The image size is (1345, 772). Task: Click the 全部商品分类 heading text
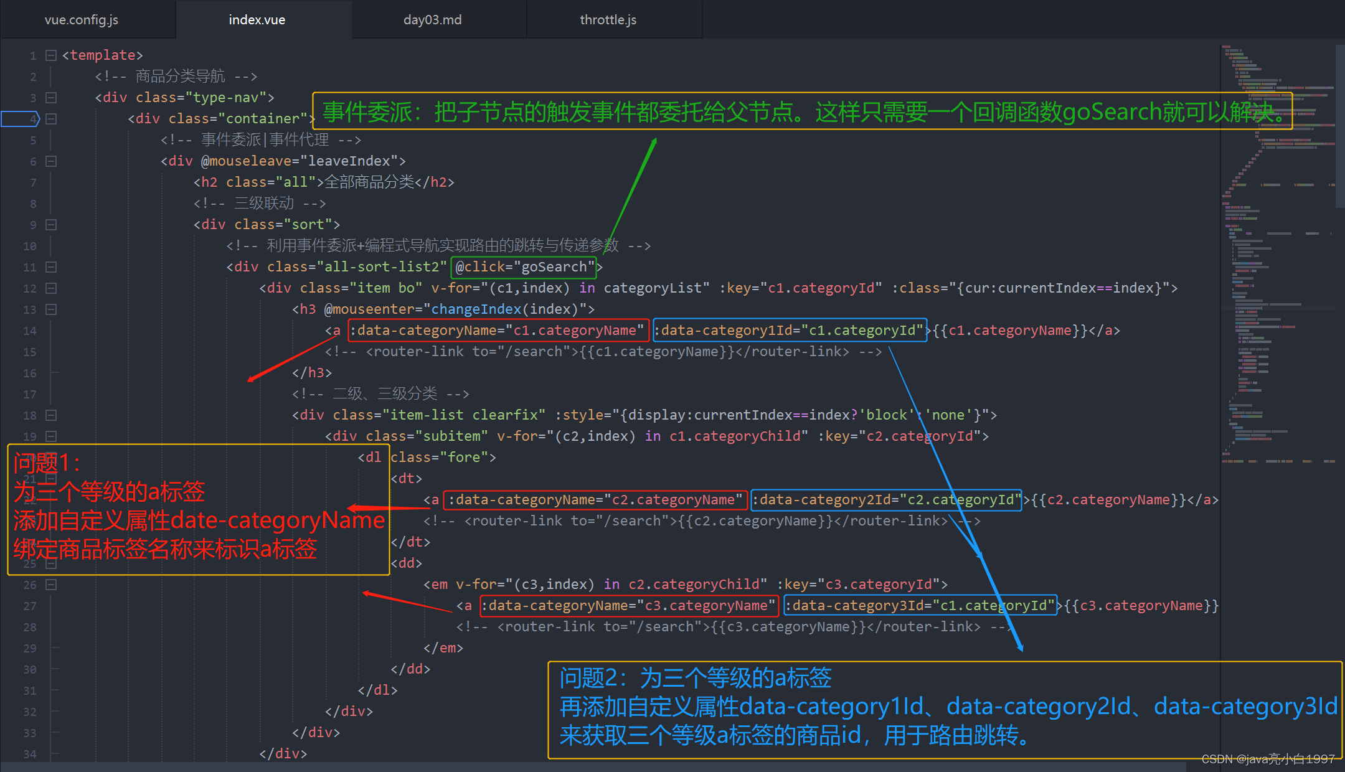370,182
